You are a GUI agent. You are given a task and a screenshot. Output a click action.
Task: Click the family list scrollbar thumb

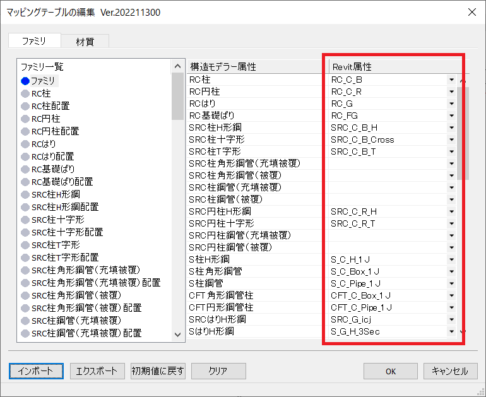177,96
